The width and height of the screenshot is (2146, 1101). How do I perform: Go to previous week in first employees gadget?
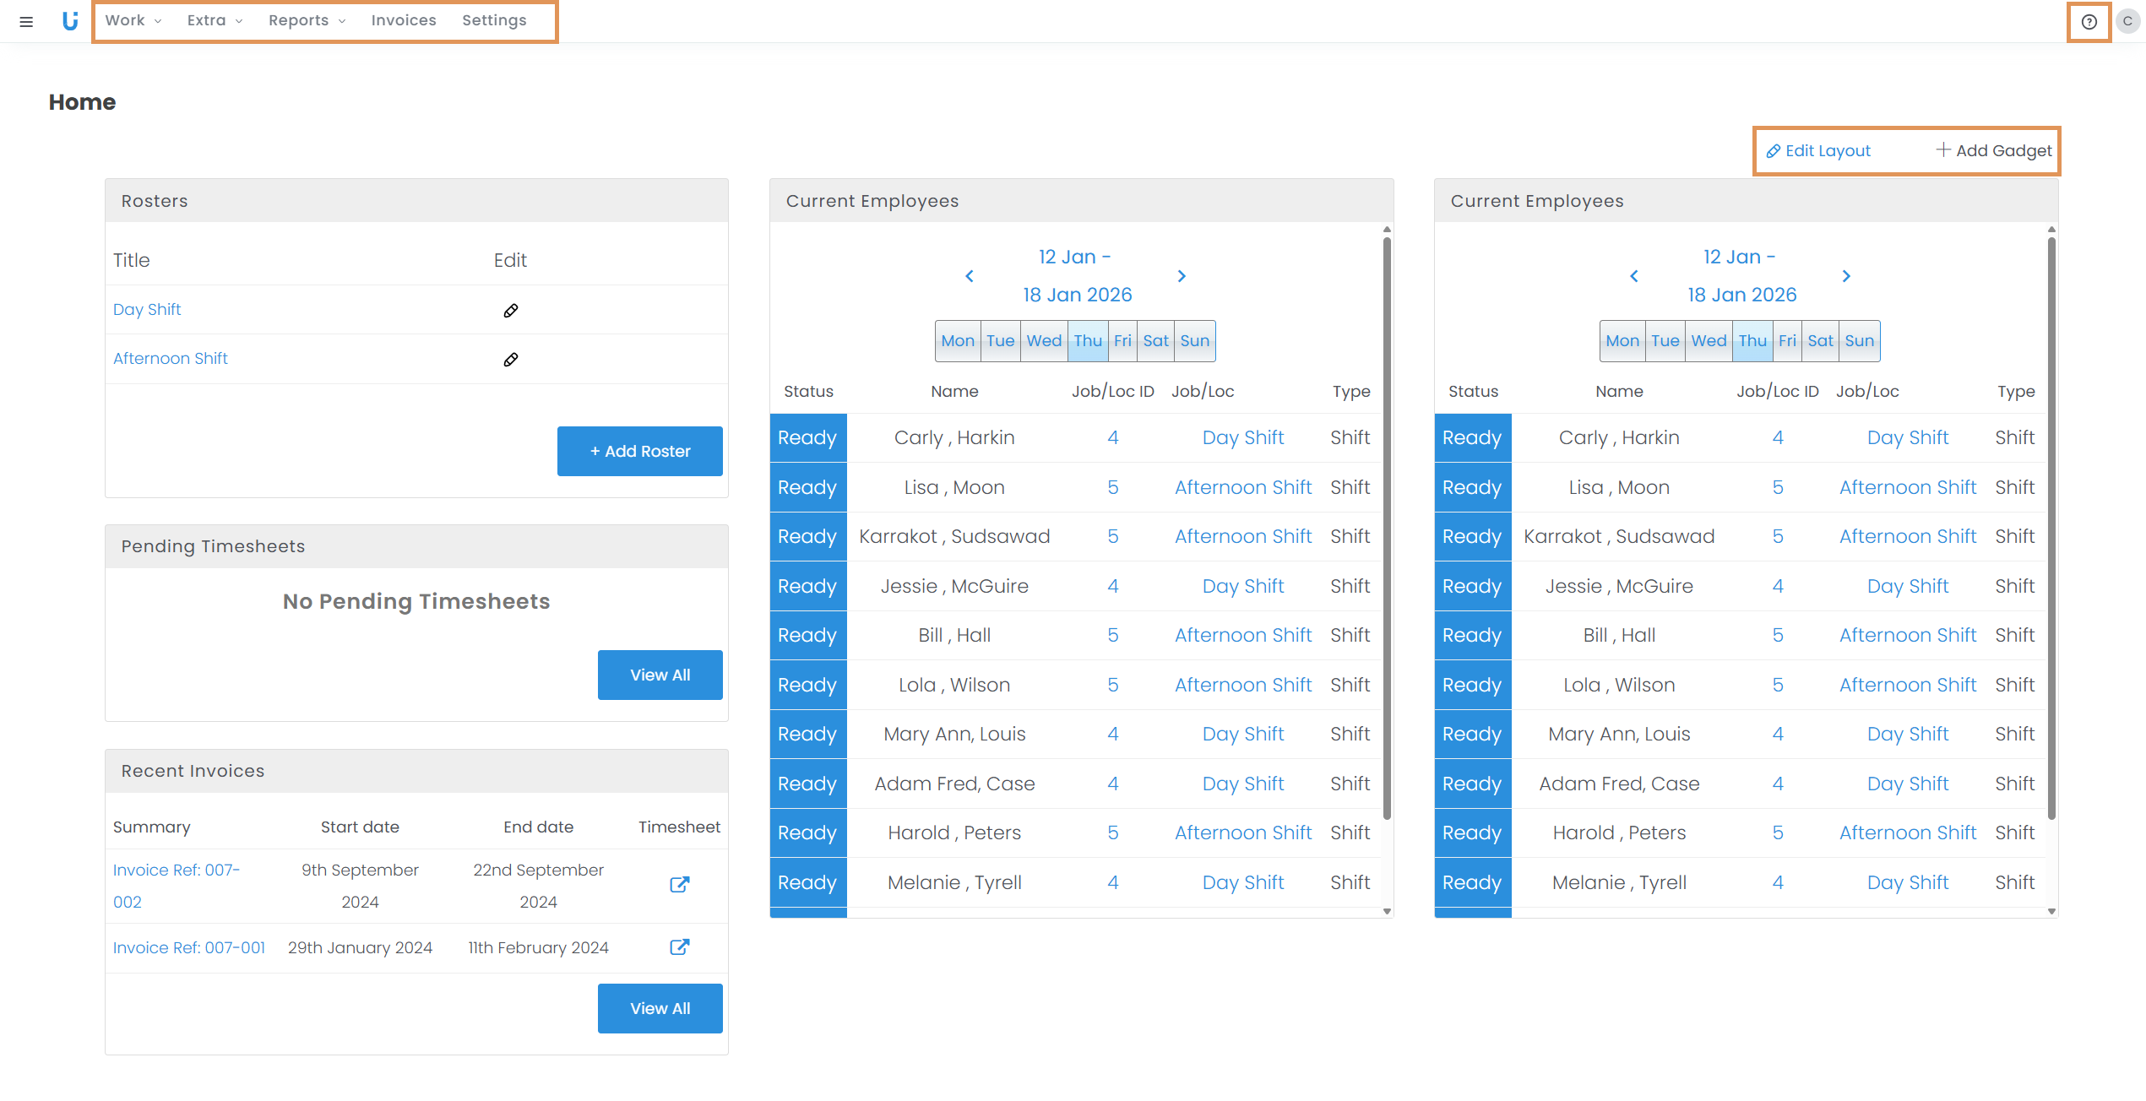click(970, 276)
